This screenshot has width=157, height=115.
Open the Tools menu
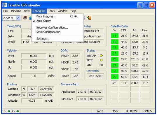pyautogui.click(x=51, y=11)
